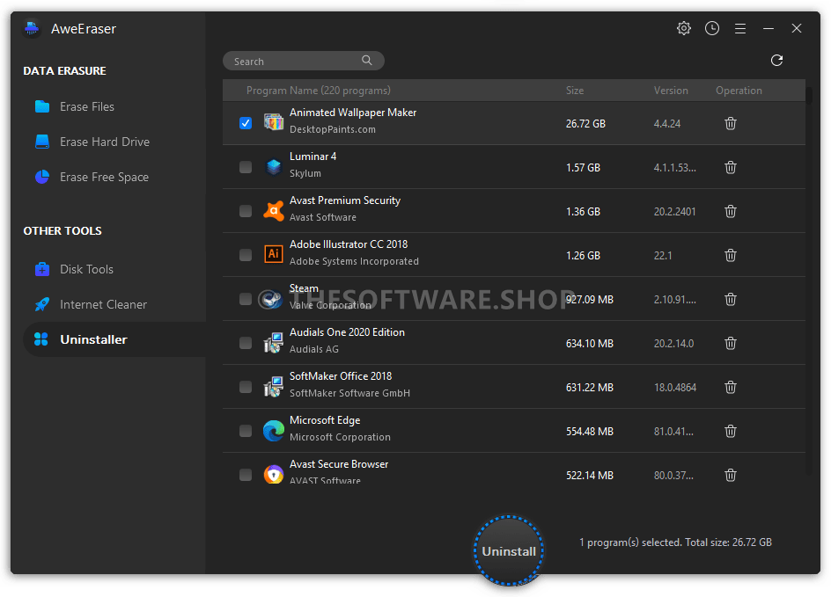Click 'Adobe Systems Incorporated' publisher text
The height and width of the screenshot is (597, 831).
(354, 261)
